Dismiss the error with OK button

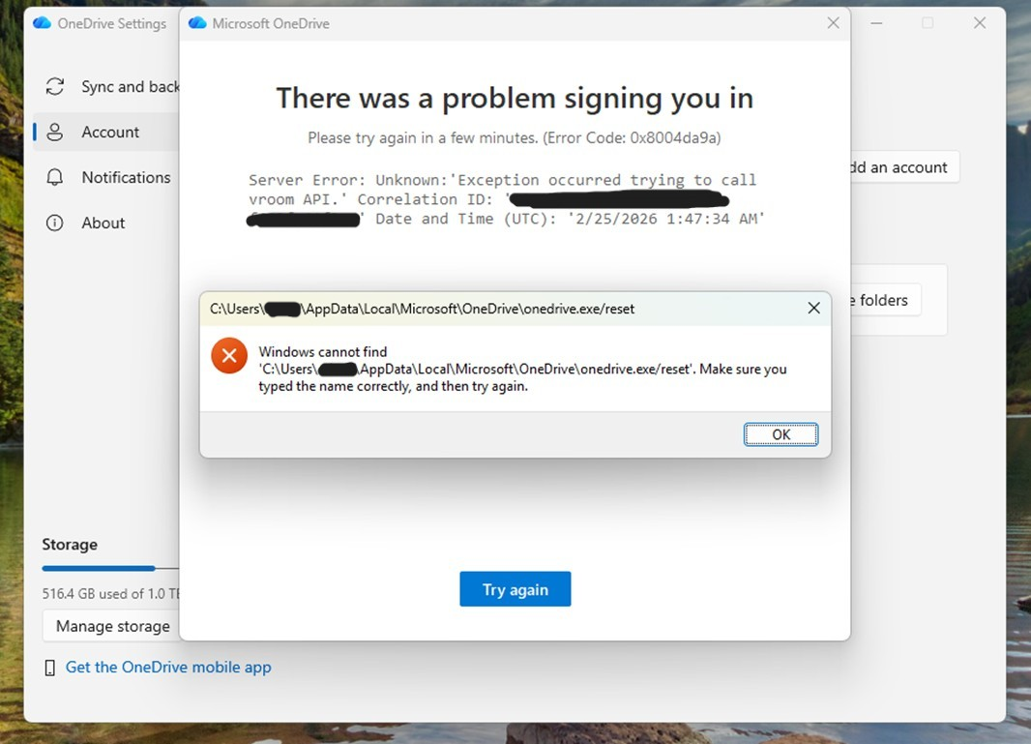tap(781, 434)
